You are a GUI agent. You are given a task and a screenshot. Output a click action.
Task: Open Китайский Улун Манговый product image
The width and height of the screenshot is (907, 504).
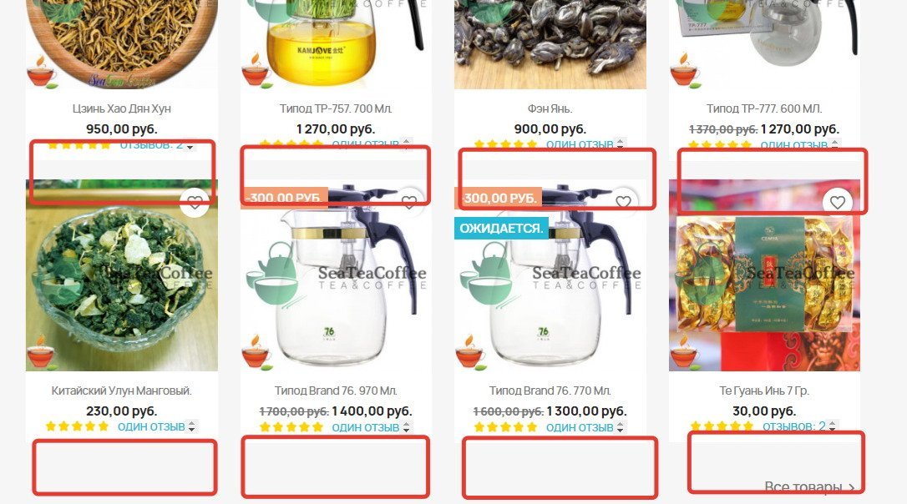(121, 275)
